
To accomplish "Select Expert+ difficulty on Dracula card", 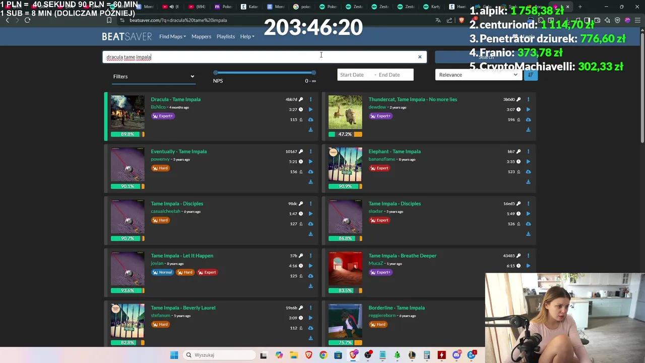I will (163, 116).
